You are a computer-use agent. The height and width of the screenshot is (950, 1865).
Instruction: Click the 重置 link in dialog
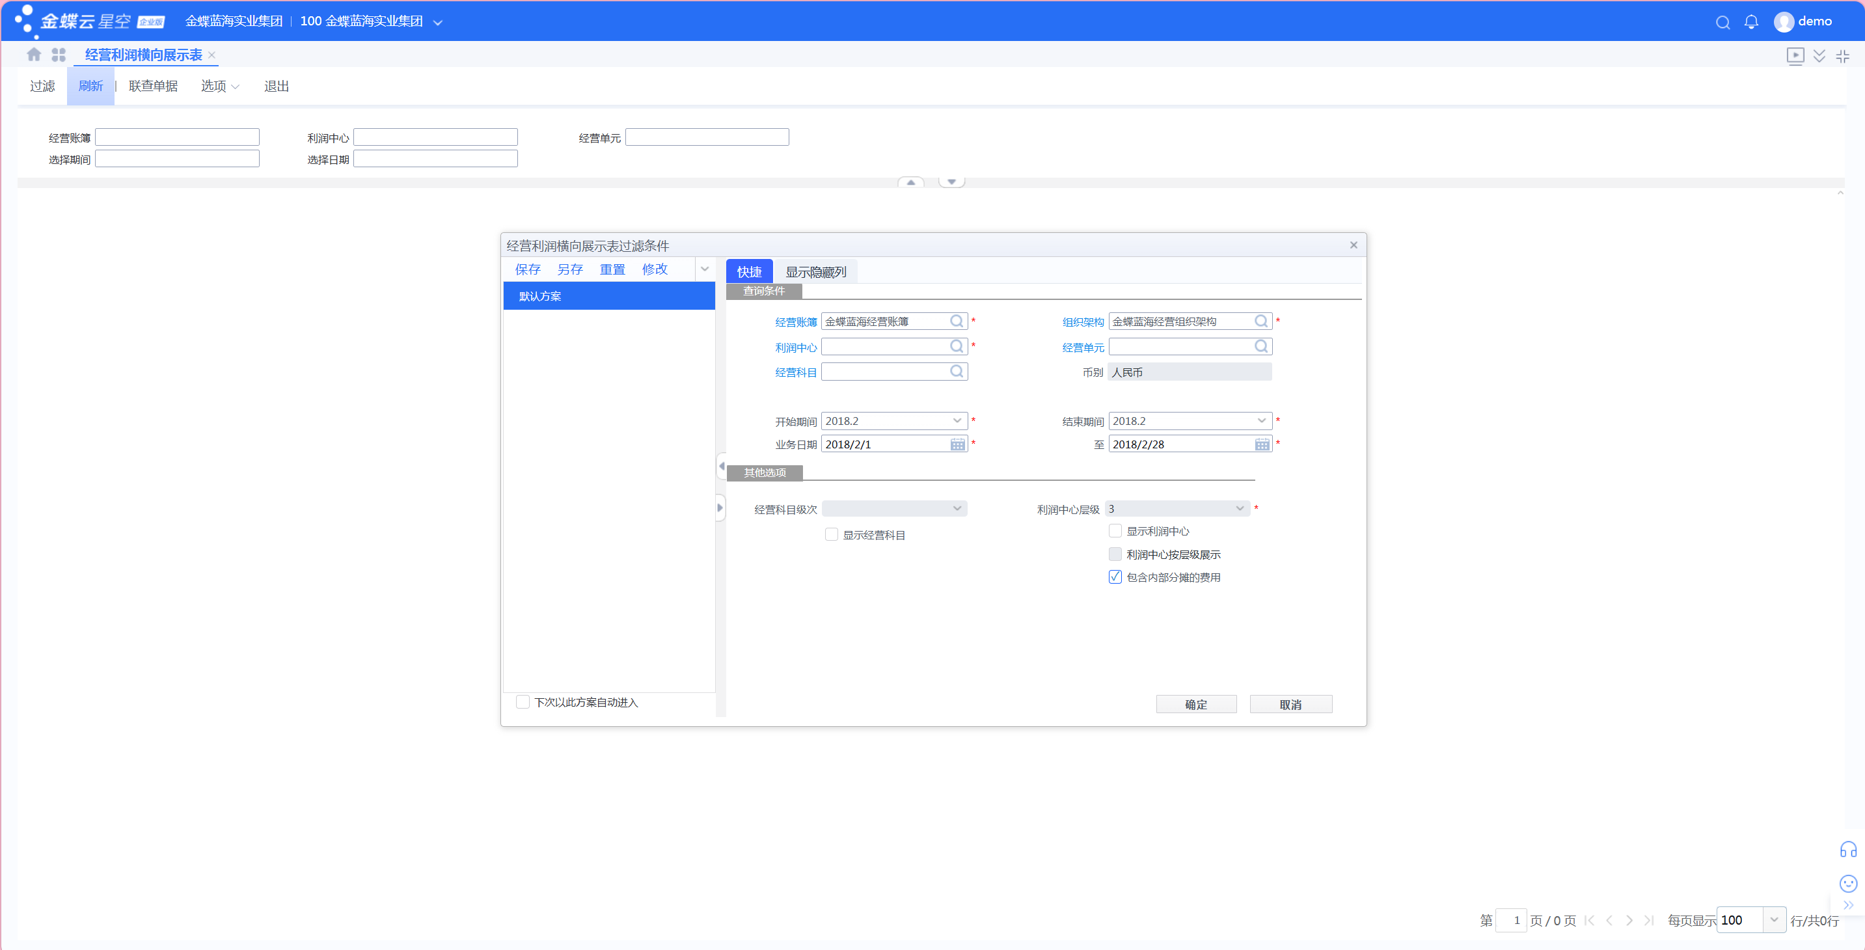point(612,269)
